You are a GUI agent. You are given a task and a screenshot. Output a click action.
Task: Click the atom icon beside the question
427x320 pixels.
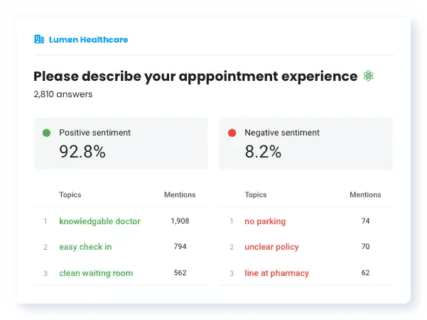368,76
